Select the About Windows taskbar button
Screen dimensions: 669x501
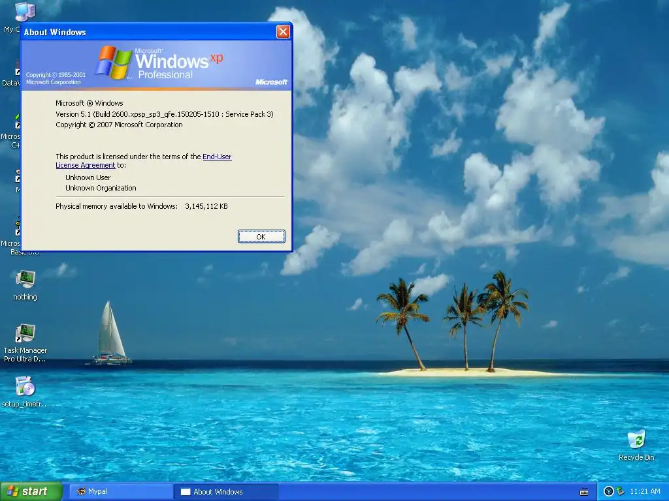pyautogui.click(x=226, y=492)
